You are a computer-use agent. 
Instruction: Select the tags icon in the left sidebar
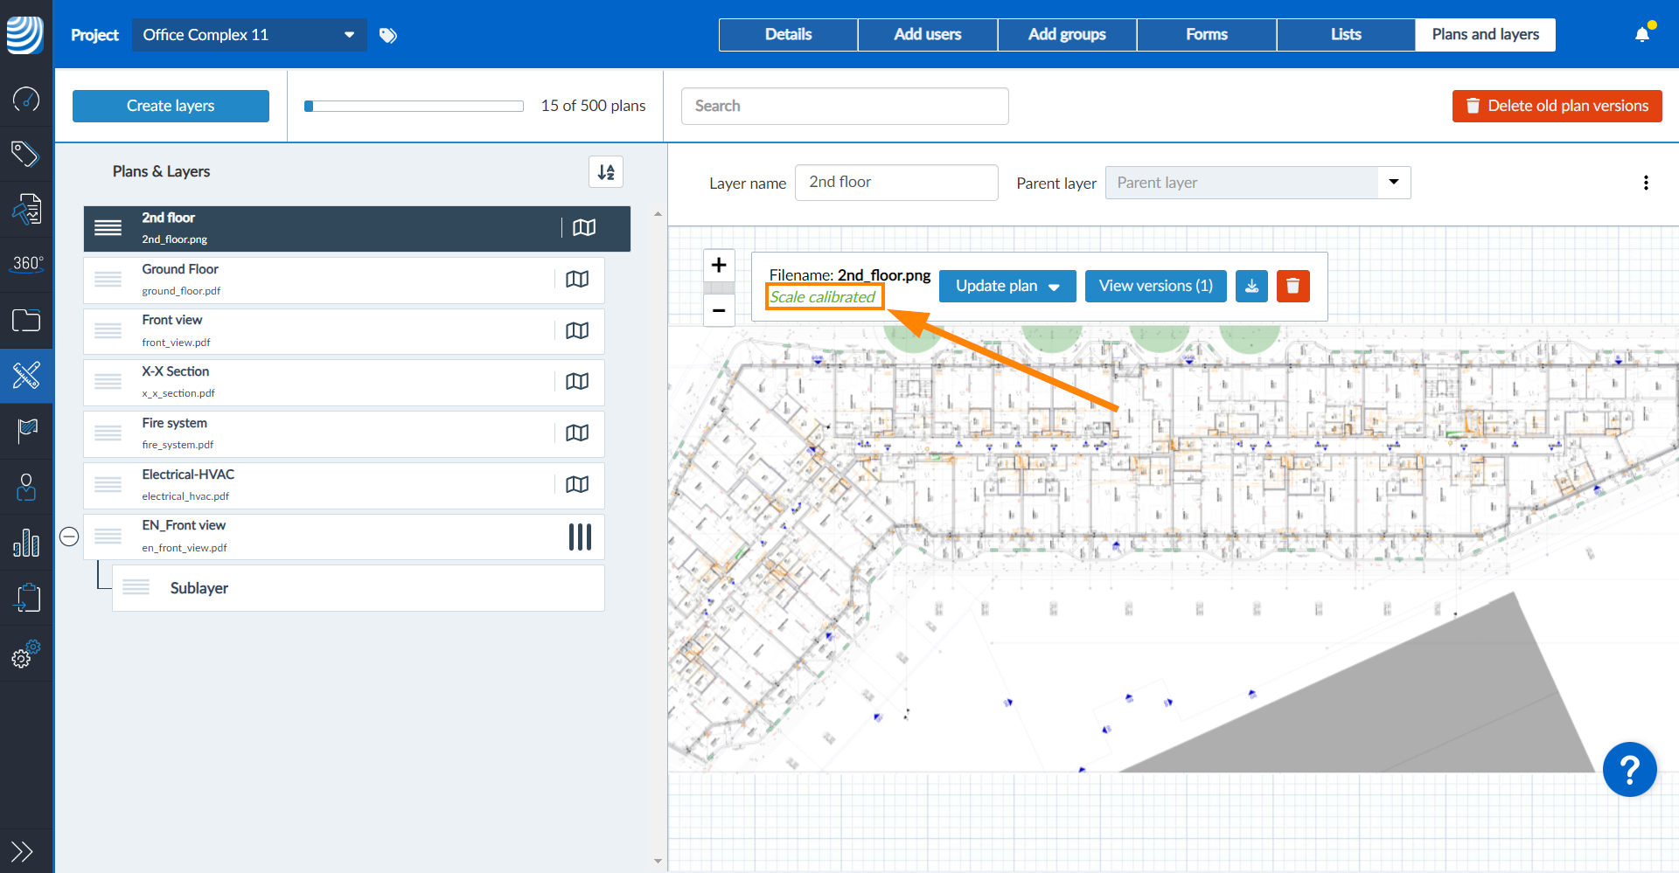click(26, 154)
